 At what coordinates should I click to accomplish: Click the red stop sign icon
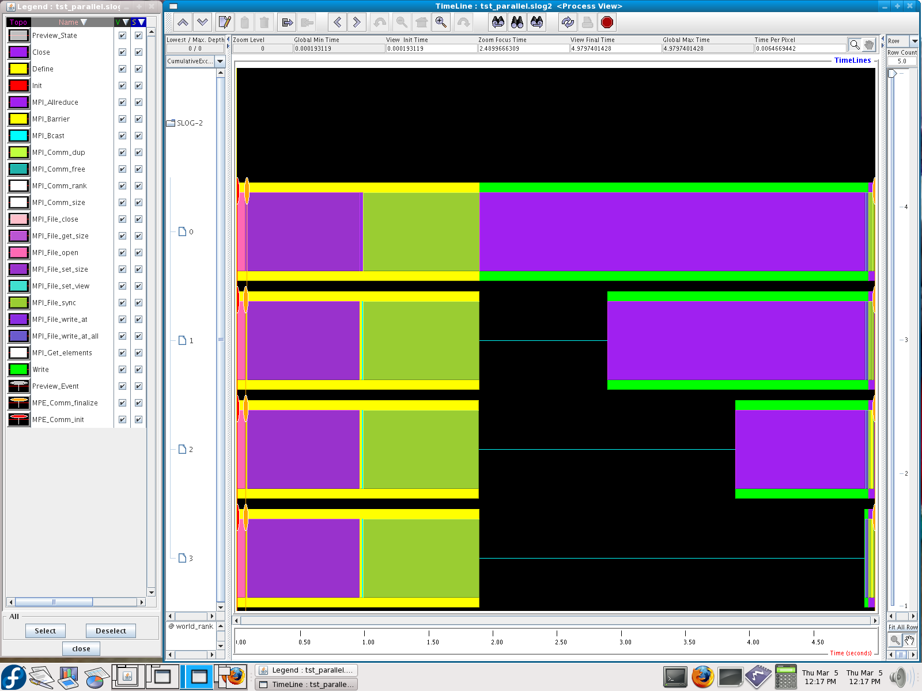coord(607,22)
